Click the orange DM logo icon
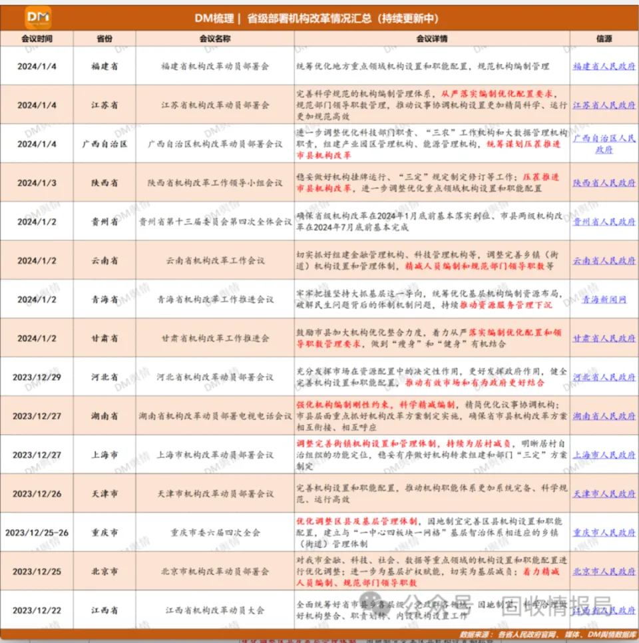Screen dimensions: 639x643 click(x=38, y=18)
